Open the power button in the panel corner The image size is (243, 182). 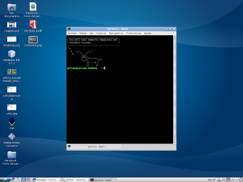pyautogui.click(x=241, y=179)
